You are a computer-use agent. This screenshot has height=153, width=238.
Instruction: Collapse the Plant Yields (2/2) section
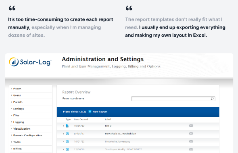(x=61, y=112)
